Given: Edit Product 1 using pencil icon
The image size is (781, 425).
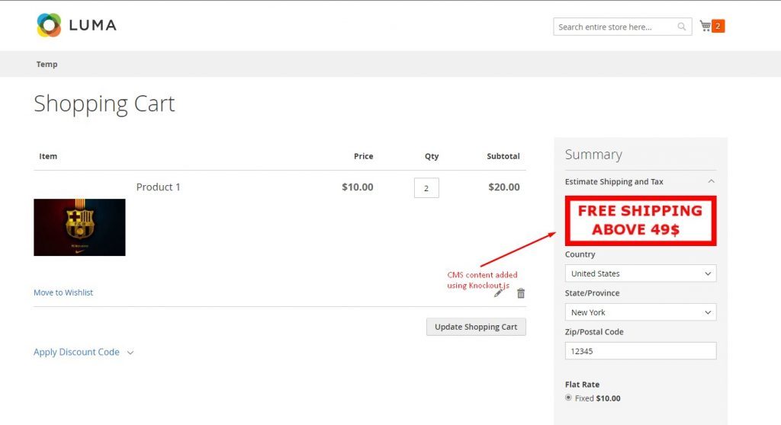Looking at the screenshot, I should point(498,293).
